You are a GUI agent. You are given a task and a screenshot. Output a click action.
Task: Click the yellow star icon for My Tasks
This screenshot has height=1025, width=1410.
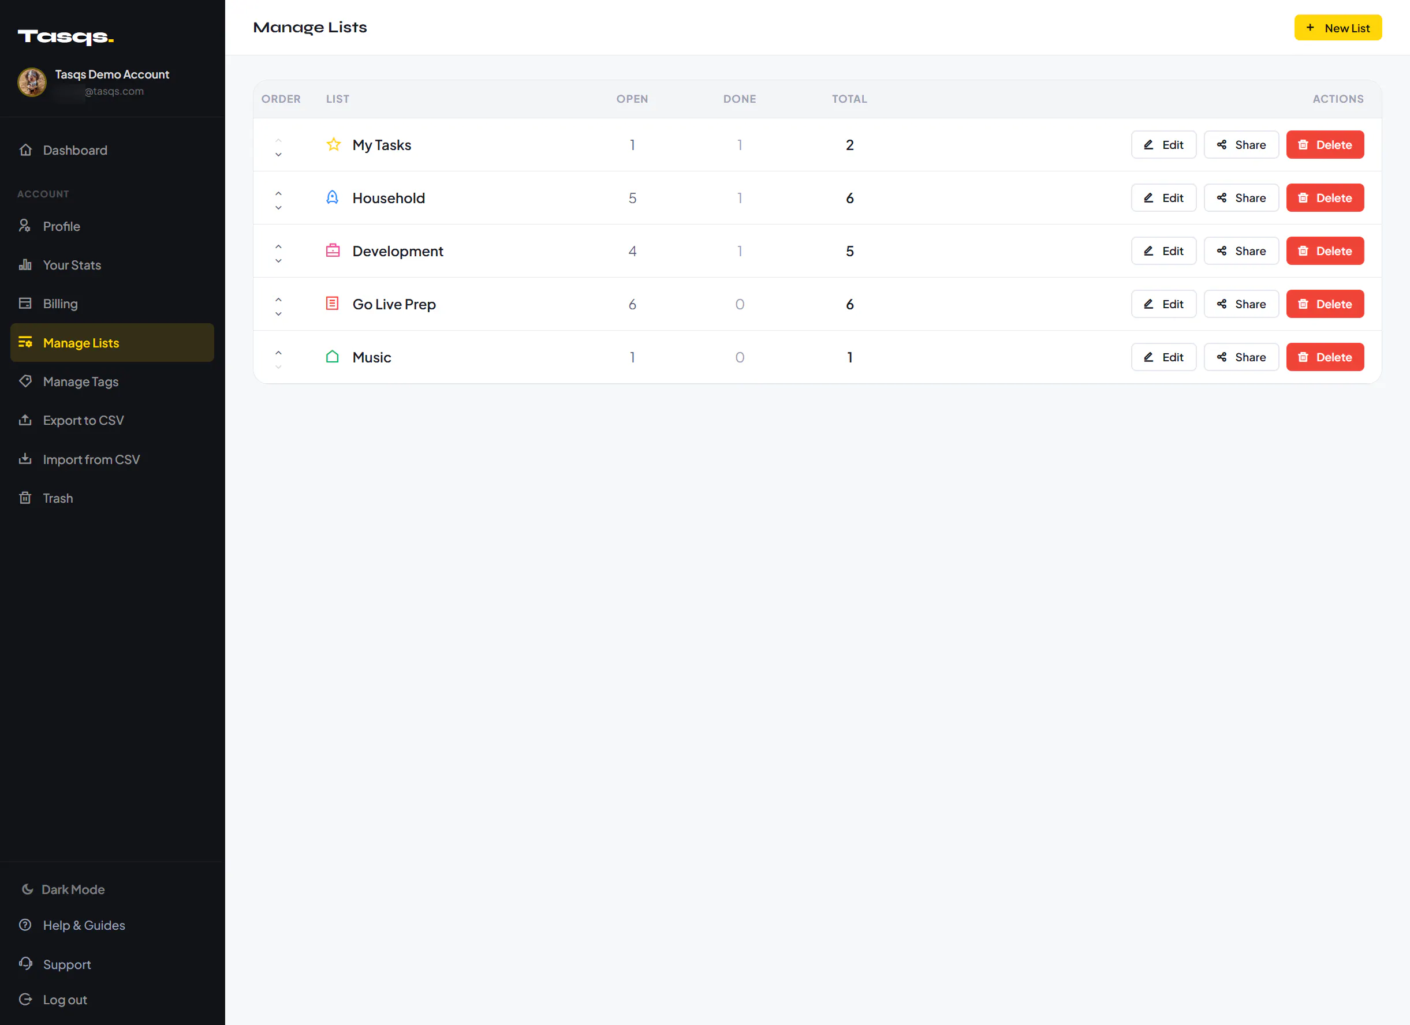pos(333,145)
